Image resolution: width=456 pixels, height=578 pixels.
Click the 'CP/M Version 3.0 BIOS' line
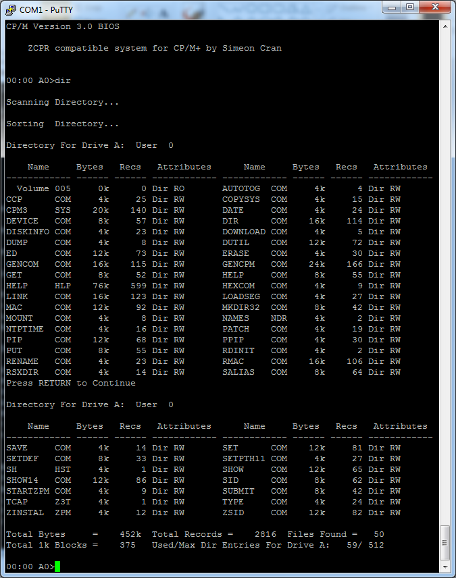63,26
